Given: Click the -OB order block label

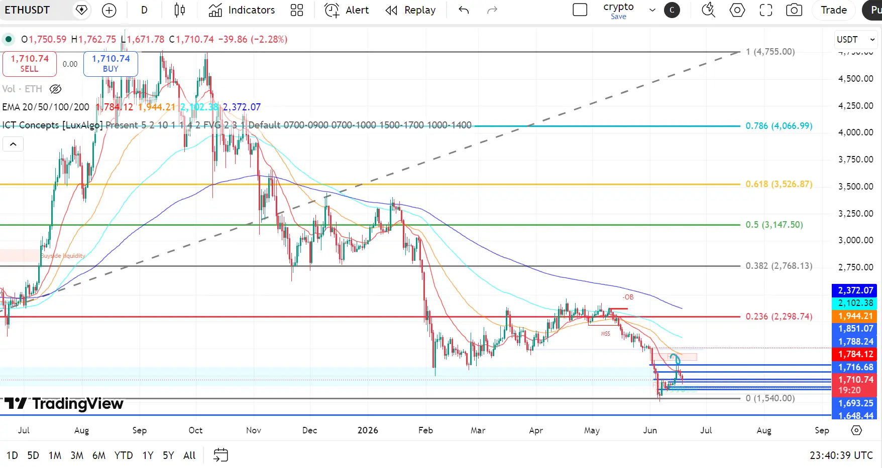Looking at the screenshot, I should [x=628, y=297].
